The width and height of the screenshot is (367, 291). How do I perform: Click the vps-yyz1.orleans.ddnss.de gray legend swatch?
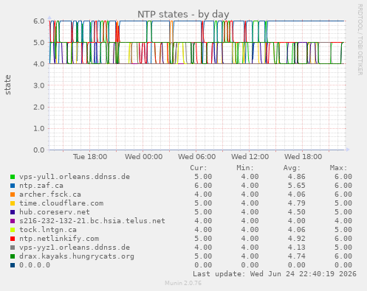13,248
